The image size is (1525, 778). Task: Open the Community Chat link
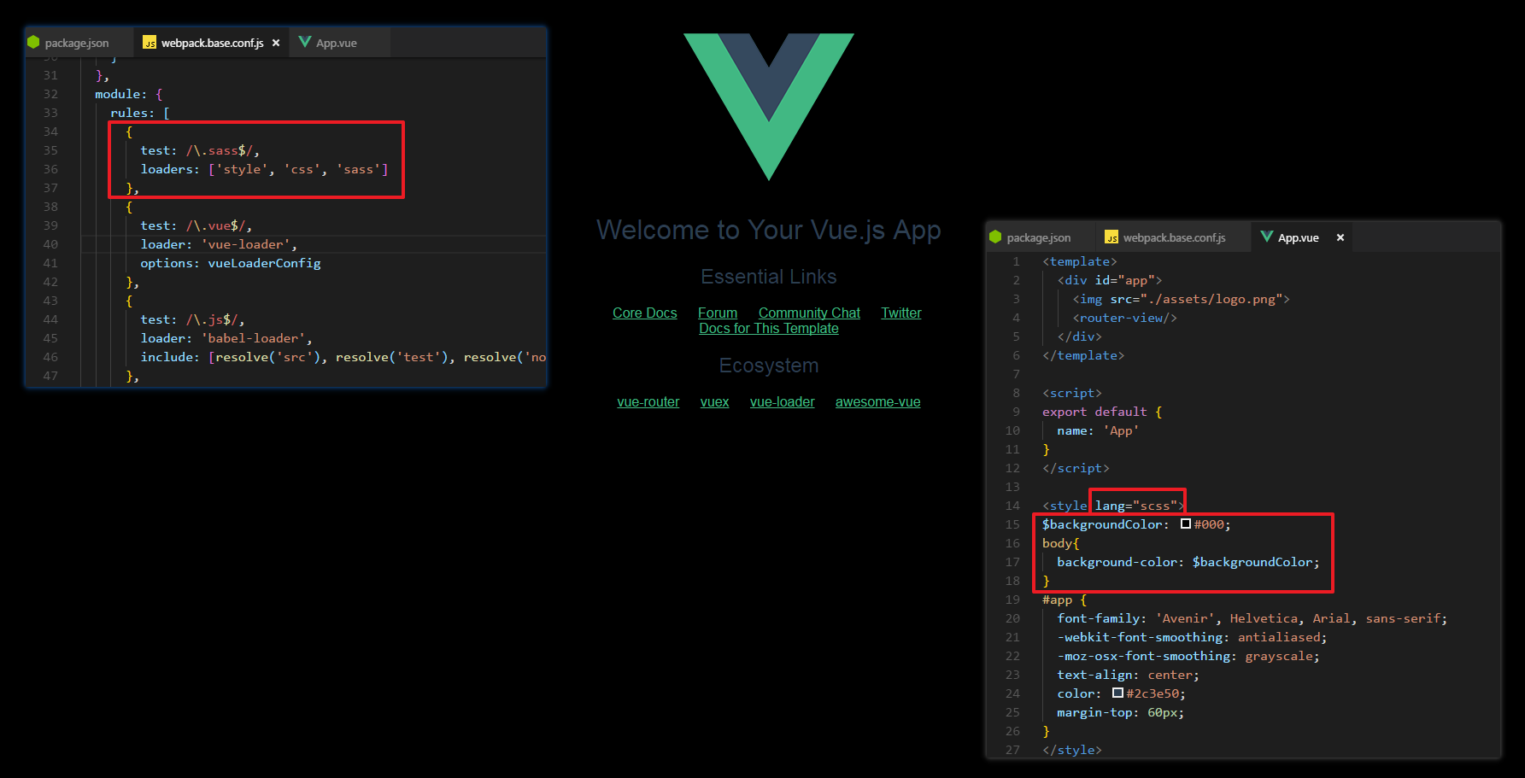tap(809, 313)
